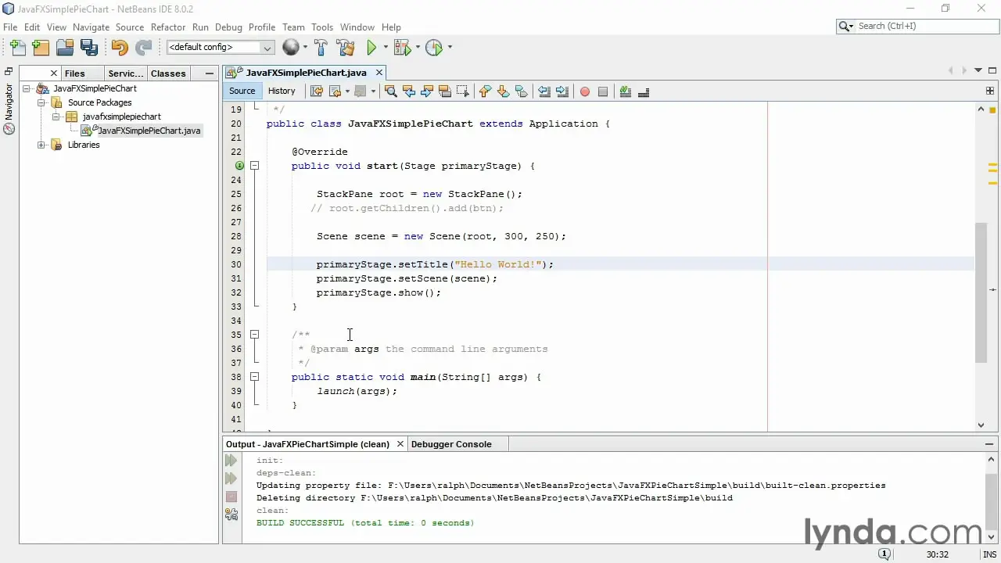
Task: Toggle rectangular selection mode in the editor
Action: tap(463, 91)
